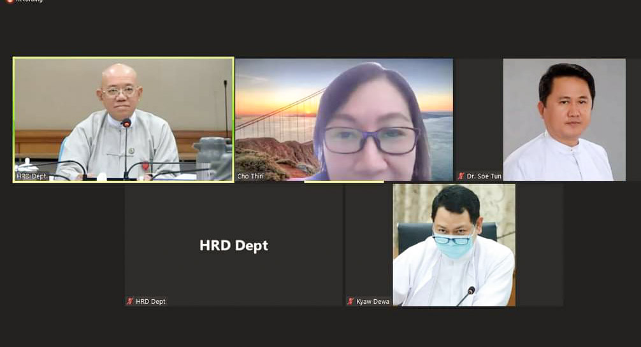The image size is (641, 347).
Task: Click the 'Kyaw Dewa' name label
Action: click(373, 302)
